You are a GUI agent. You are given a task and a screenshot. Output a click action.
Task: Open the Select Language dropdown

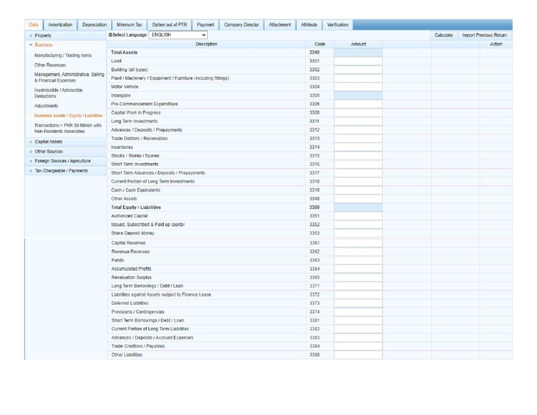(178, 35)
